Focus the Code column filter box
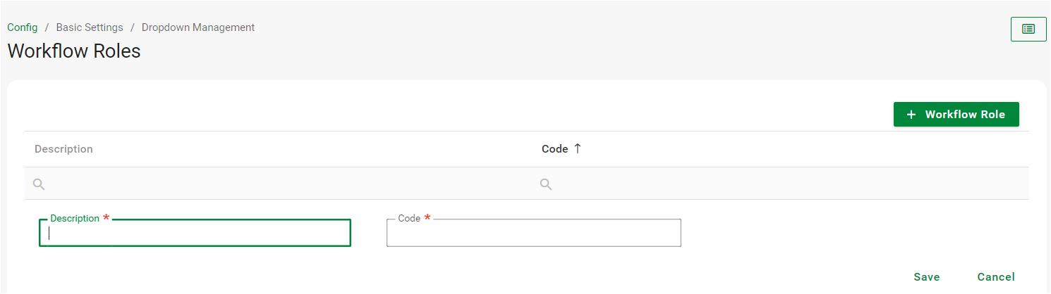This screenshot has height=294, width=1051. 776,184
